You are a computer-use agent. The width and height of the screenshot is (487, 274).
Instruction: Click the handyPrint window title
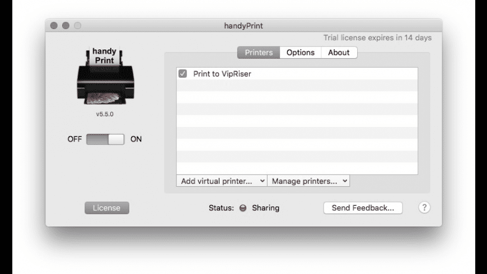pos(243,26)
